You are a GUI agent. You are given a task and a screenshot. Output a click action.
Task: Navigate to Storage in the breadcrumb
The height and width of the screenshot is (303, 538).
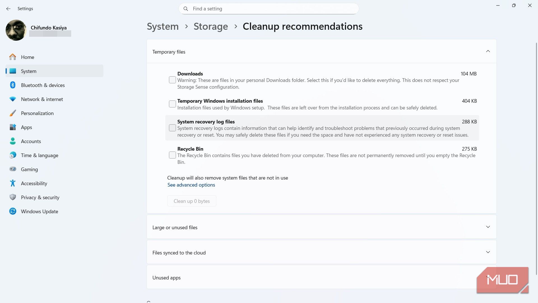[x=210, y=26]
